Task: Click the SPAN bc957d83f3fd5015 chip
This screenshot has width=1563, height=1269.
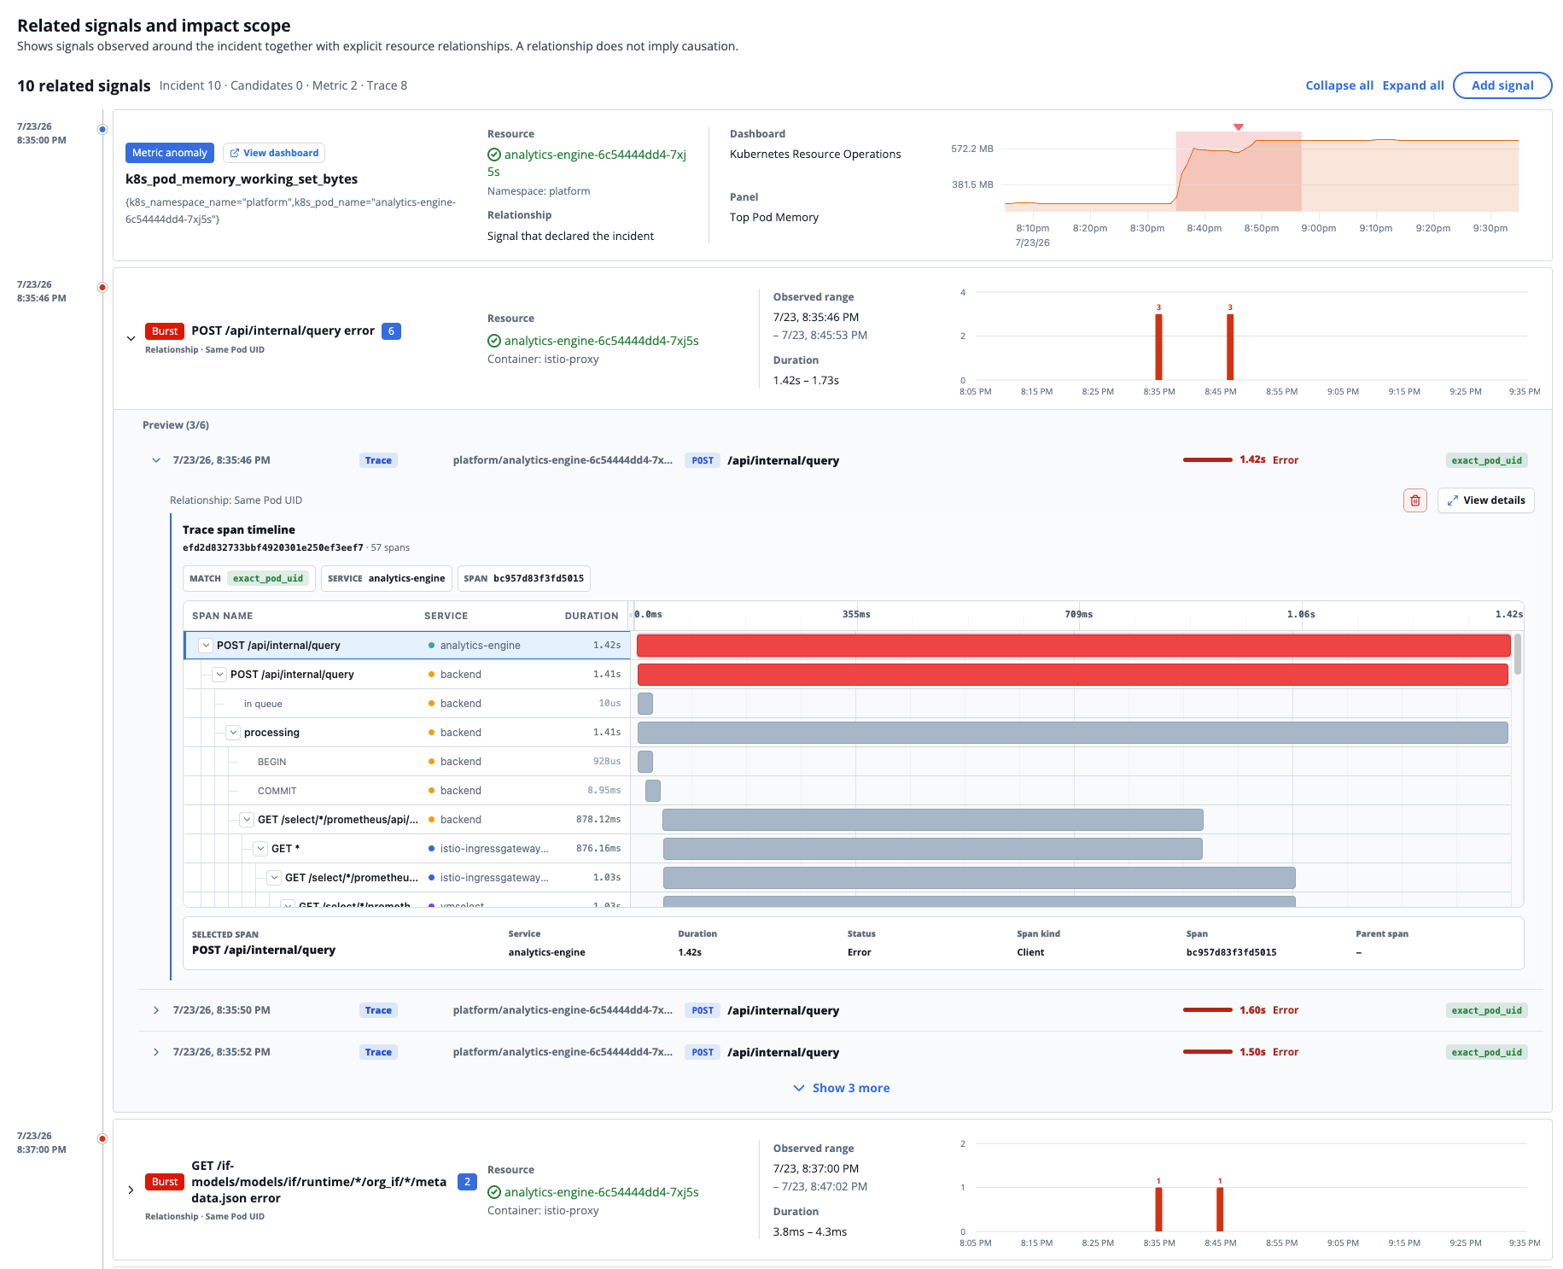Action: 523,578
